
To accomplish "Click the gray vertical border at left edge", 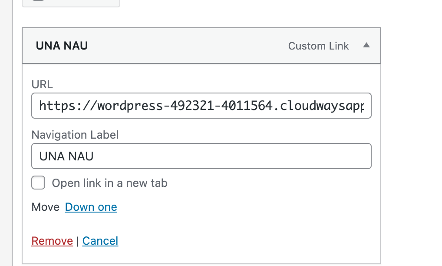I will 13,143.
